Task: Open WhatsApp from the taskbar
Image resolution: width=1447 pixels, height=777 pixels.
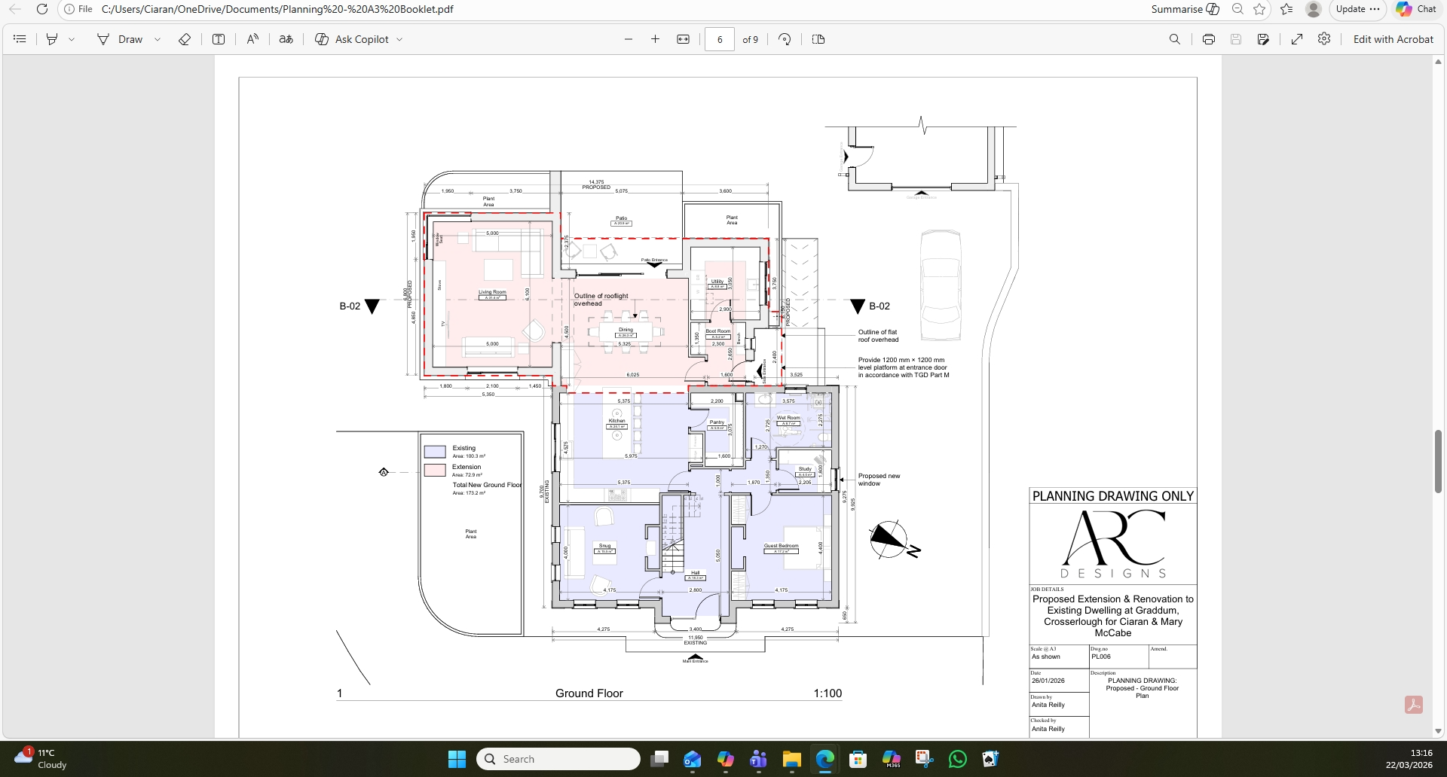Action: coord(958,759)
